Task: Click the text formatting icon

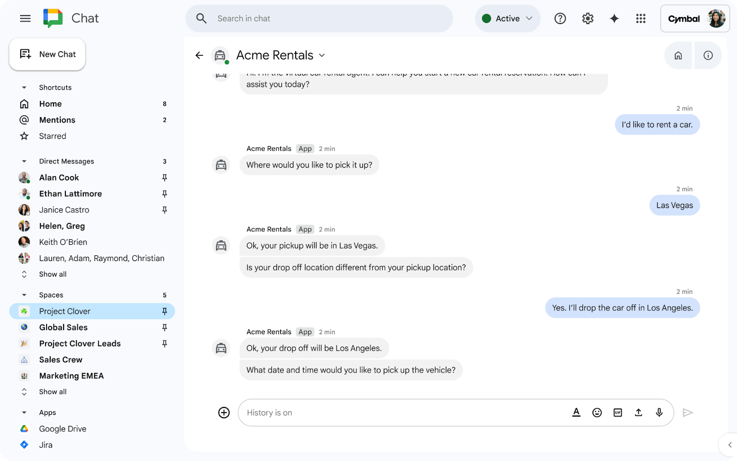Action: (576, 413)
